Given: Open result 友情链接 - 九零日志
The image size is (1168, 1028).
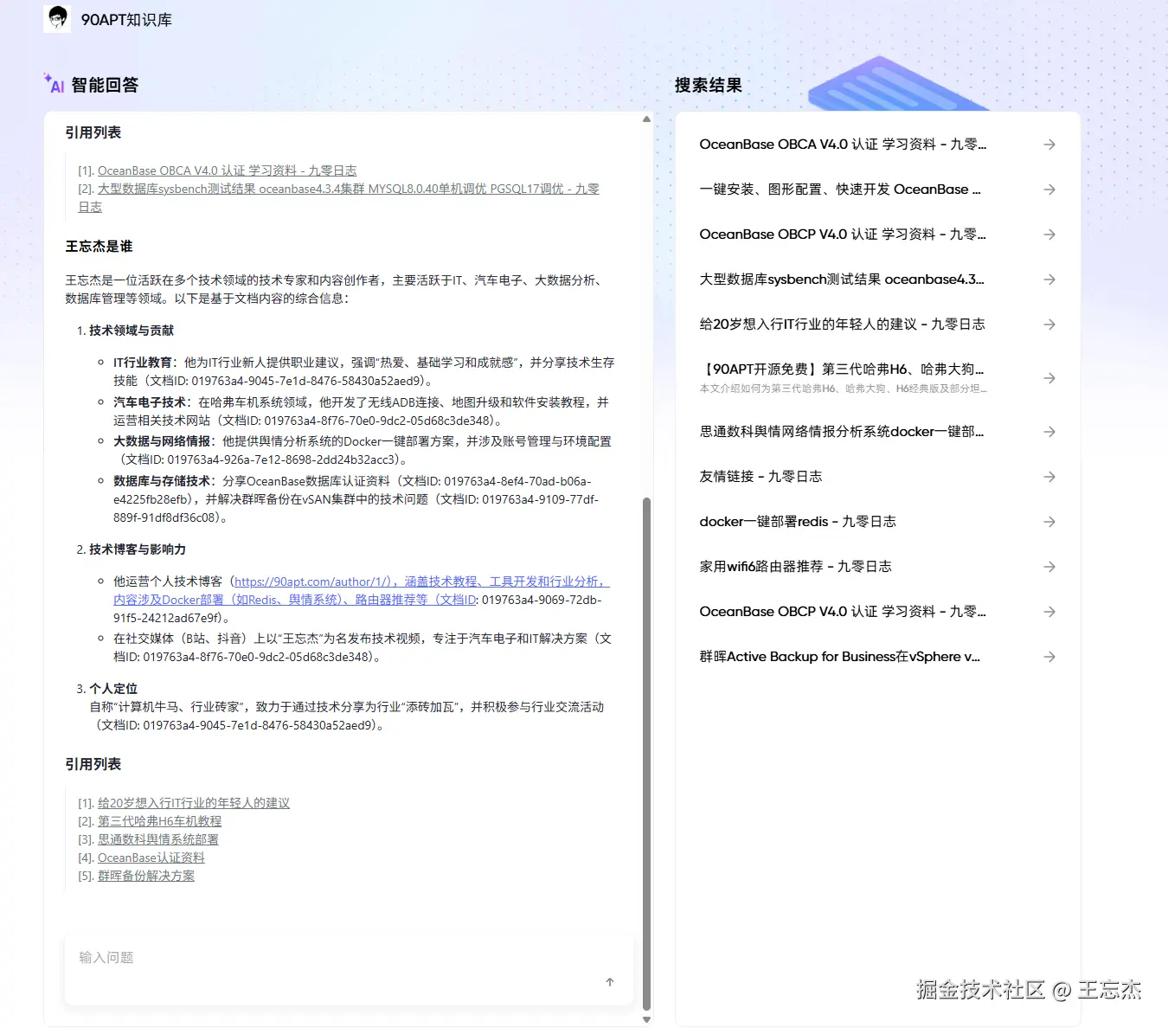Looking at the screenshot, I should point(760,477).
